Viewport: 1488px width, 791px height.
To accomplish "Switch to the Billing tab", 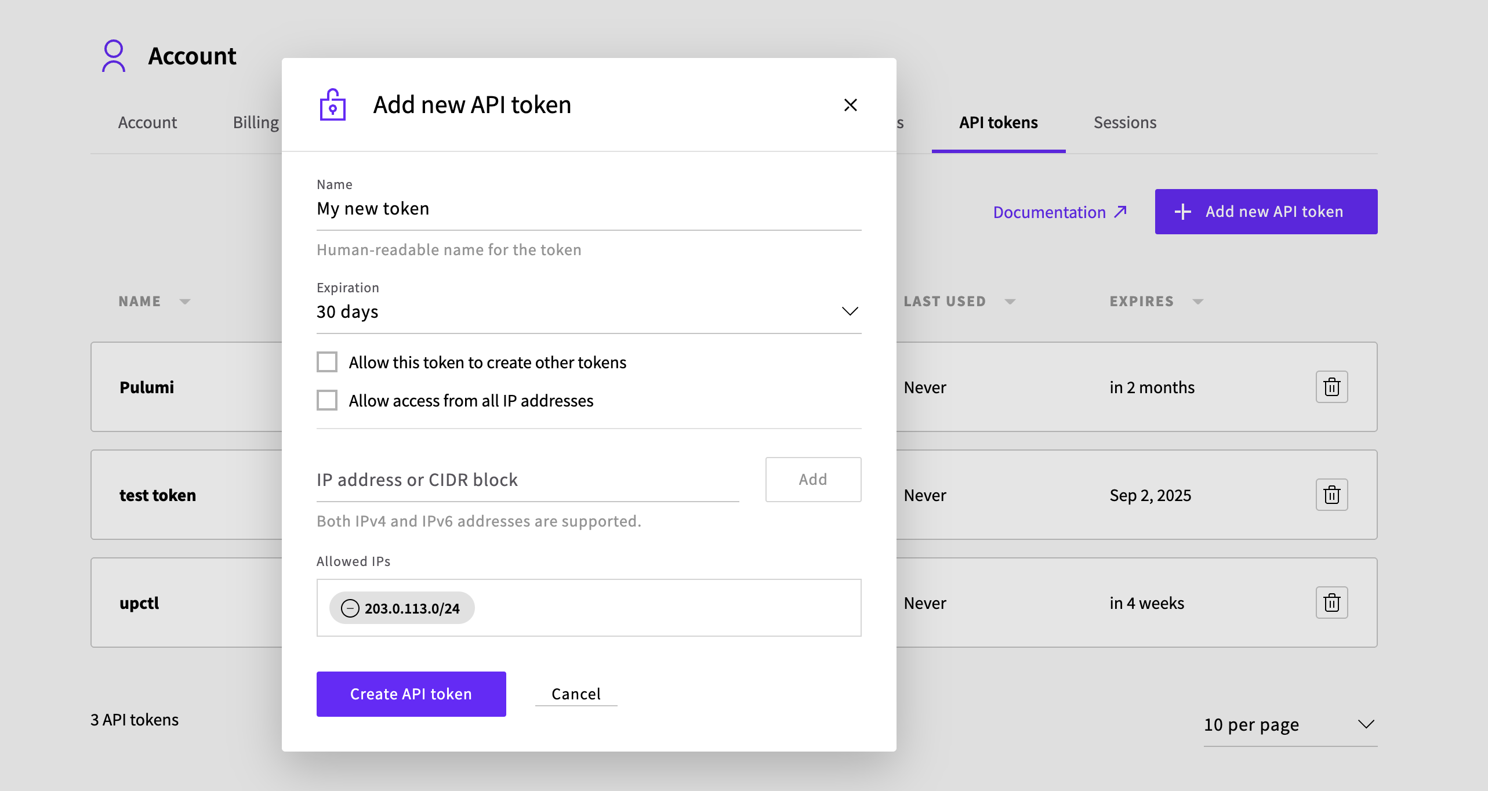I will (x=255, y=122).
